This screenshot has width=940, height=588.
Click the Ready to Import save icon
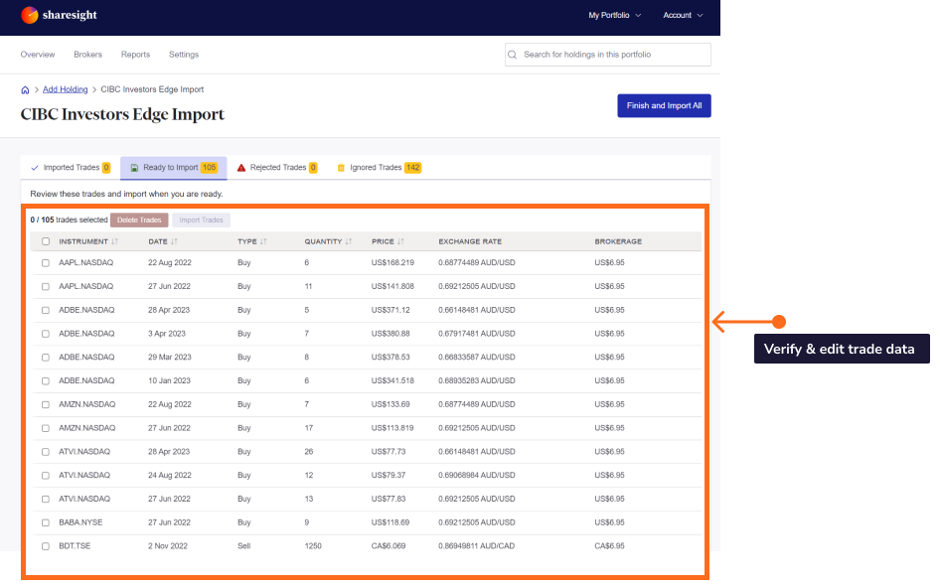pyautogui.click(x=134, y=168)
